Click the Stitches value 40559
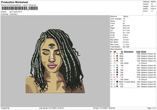This screenshot has height=110, width=157. click(153, 2)
